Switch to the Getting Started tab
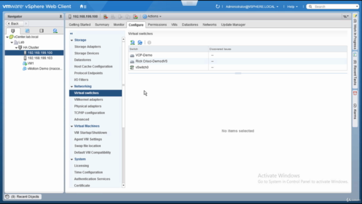 80,24
